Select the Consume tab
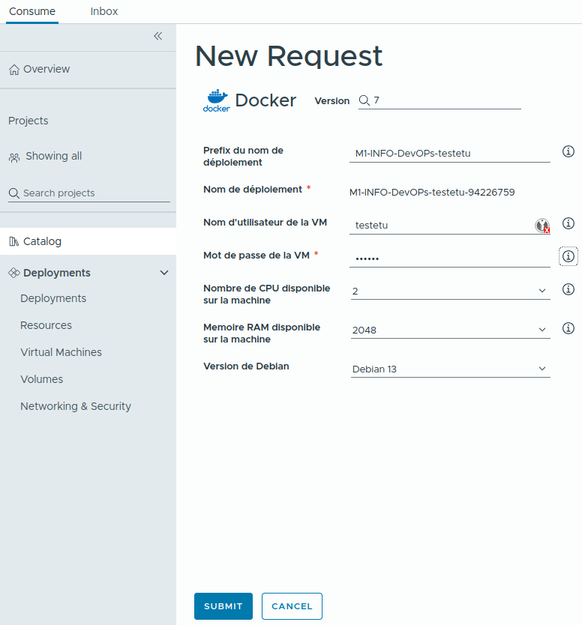Screen dimensions: 582x625 pyautogui.click(x=31, y=11)
